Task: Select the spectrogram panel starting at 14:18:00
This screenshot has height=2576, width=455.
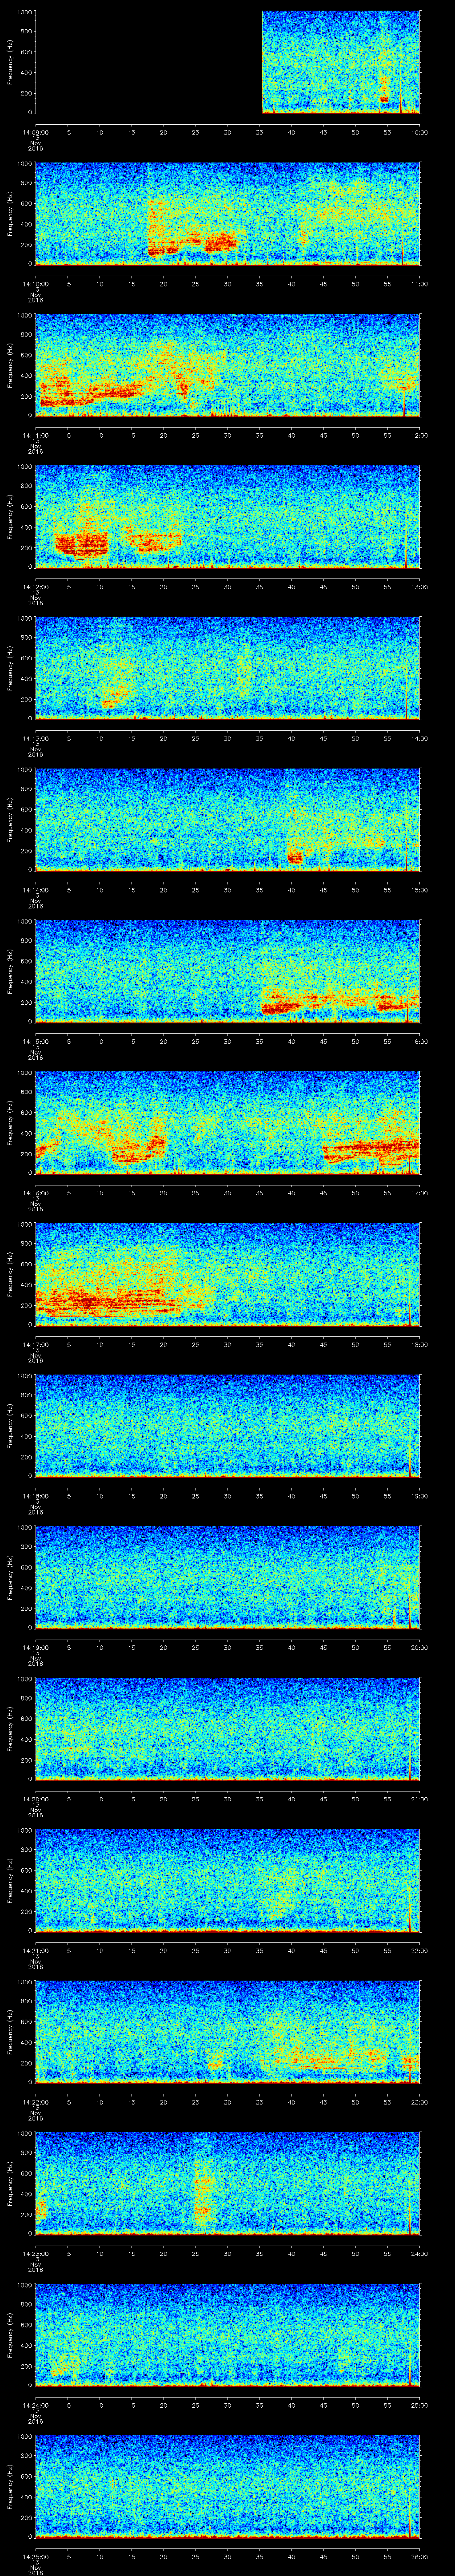Action: click(228, 1426)
